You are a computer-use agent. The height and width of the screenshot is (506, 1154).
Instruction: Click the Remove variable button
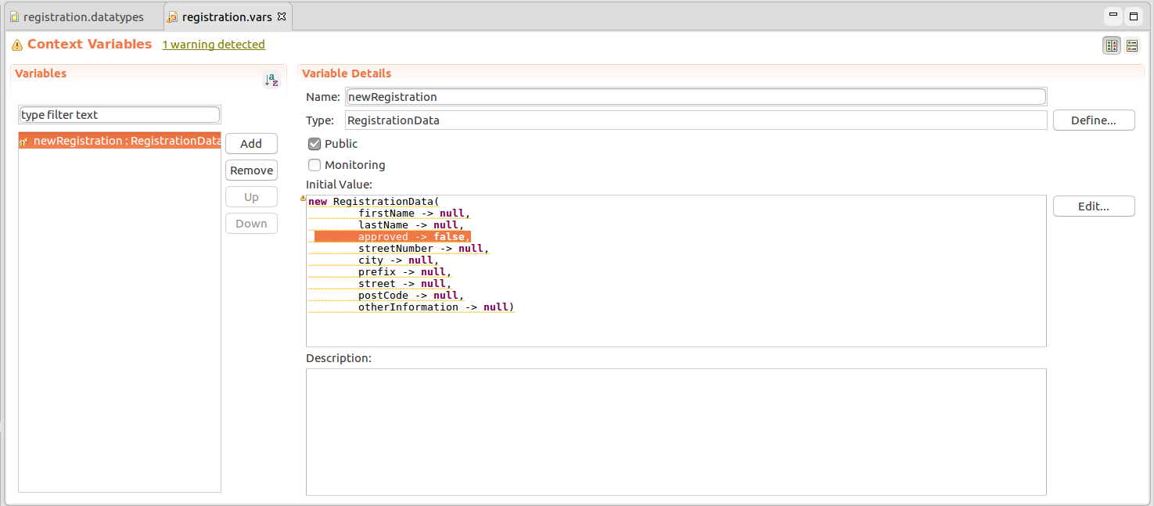pyautogui.click(x=251, y=170)
